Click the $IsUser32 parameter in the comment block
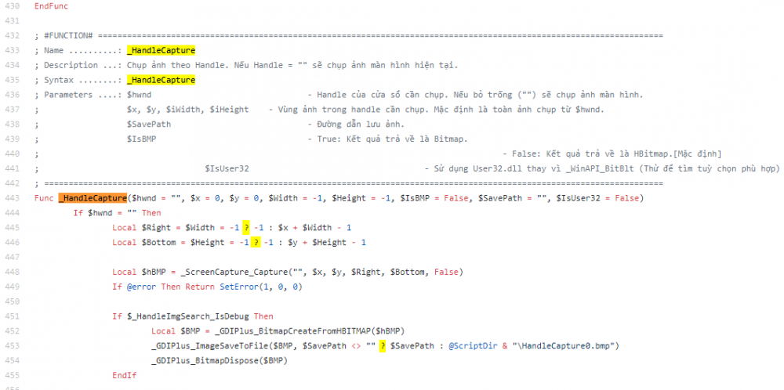Image resolution: width=784 pixels, height=390 pixels. [x=227, y=169]
